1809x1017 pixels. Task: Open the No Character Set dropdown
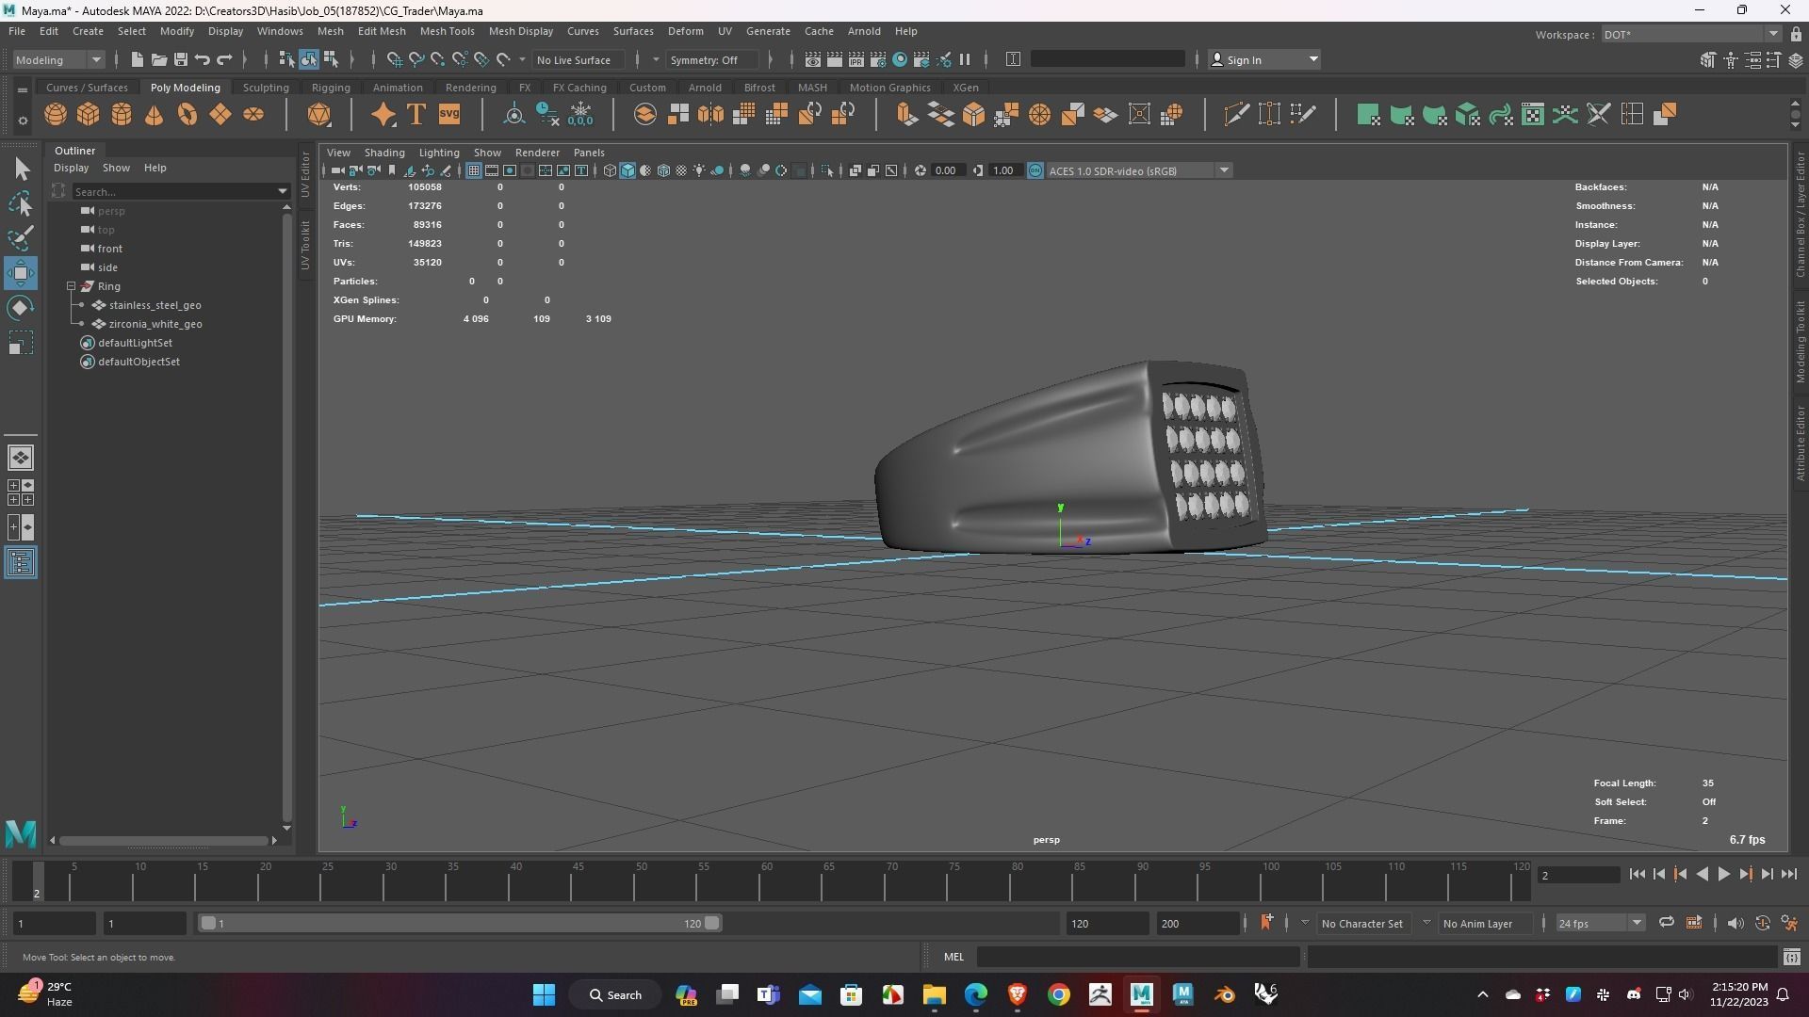pos(1362,923)
